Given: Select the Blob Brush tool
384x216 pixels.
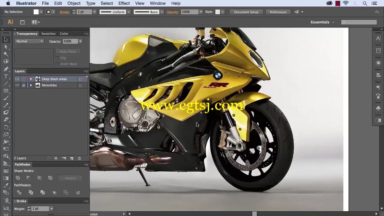Looking at the screenshot, I should 6,112.
